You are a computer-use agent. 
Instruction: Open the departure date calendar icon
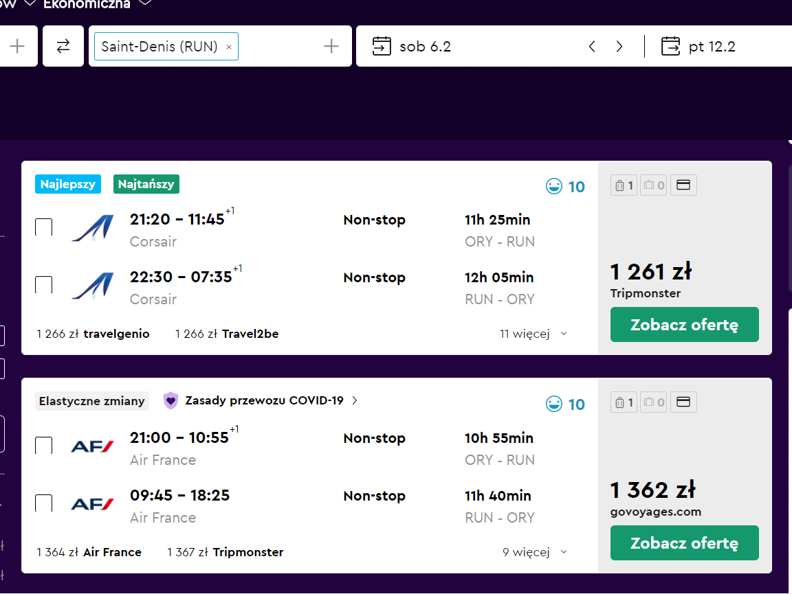click(x=382, y=46)
